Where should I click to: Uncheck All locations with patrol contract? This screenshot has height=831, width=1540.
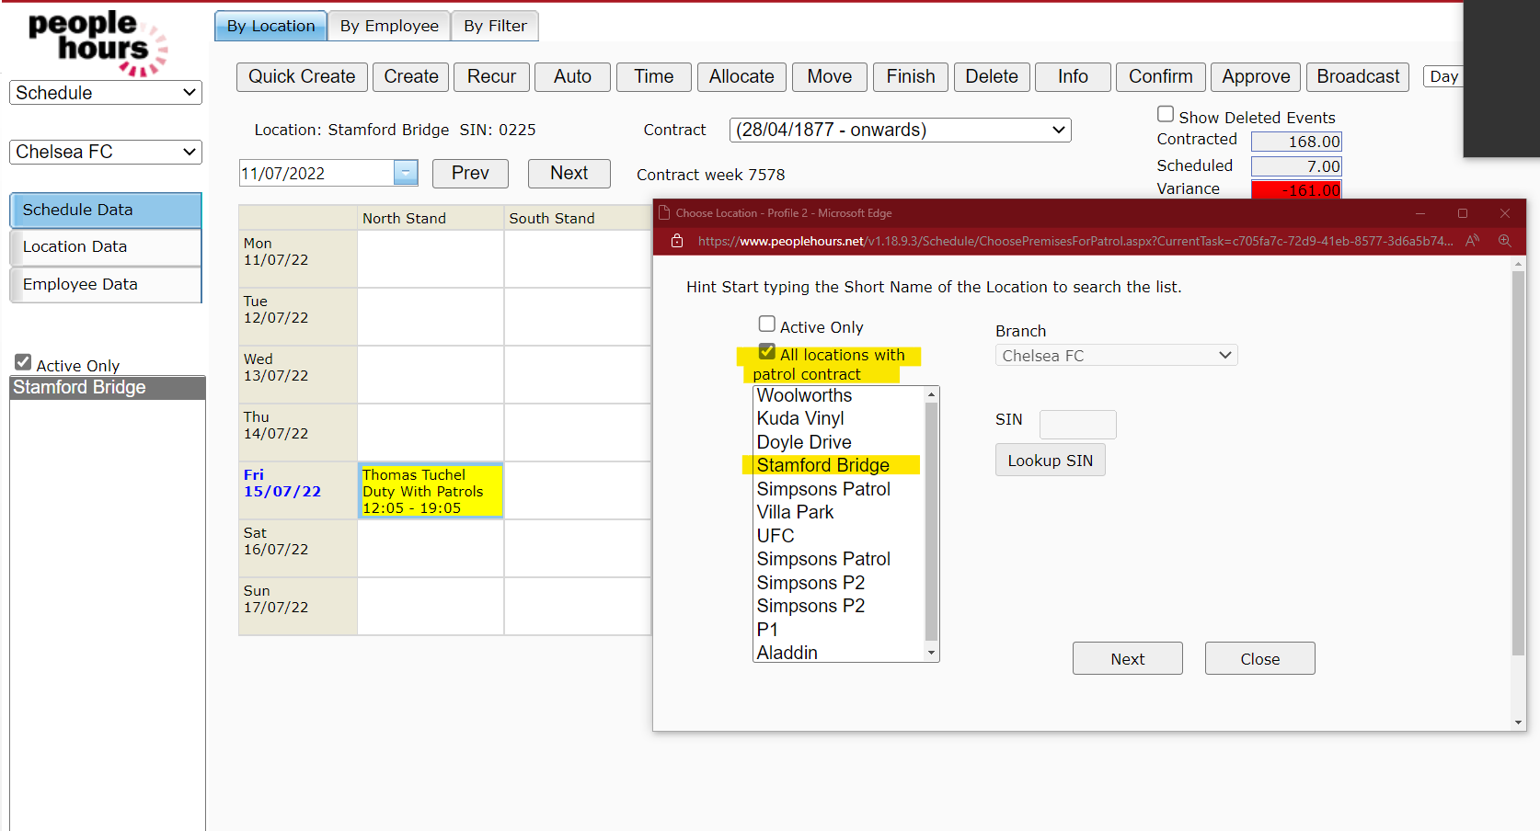click(767, 350)
